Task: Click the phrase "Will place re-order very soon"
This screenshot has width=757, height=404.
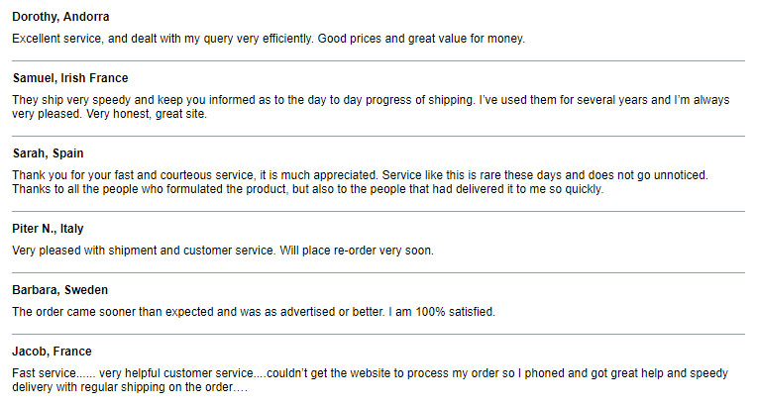Action: point(358,251)
